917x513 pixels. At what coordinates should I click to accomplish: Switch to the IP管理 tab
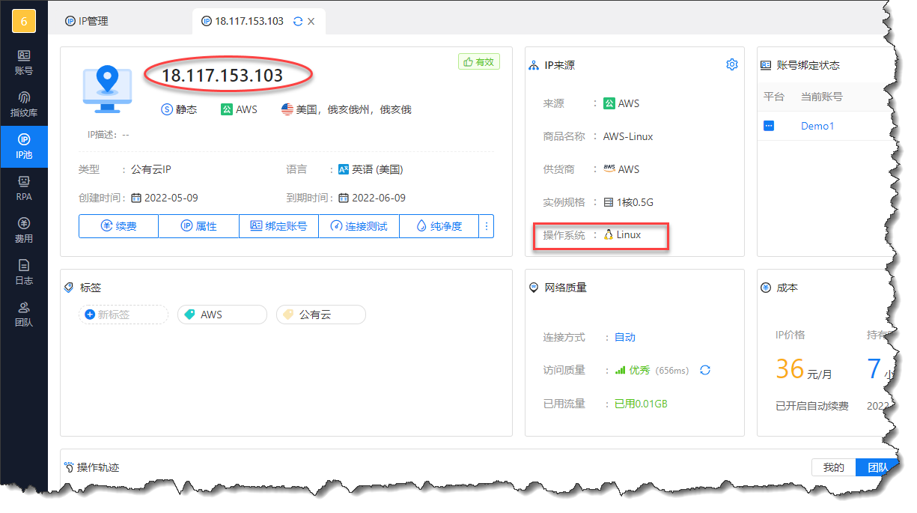pyautogui.click(x=87, y=21)
